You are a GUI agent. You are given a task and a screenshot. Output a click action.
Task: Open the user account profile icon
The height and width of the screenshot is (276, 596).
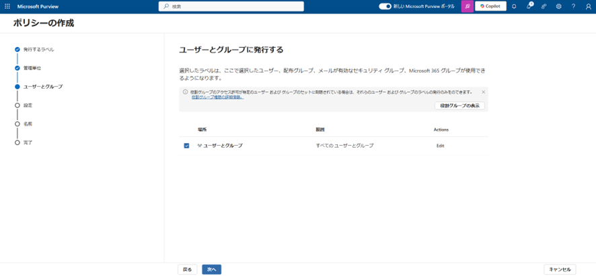click(588, 6)
